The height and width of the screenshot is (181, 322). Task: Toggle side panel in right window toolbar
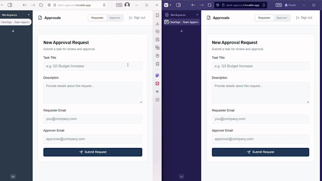coord(178,5)
